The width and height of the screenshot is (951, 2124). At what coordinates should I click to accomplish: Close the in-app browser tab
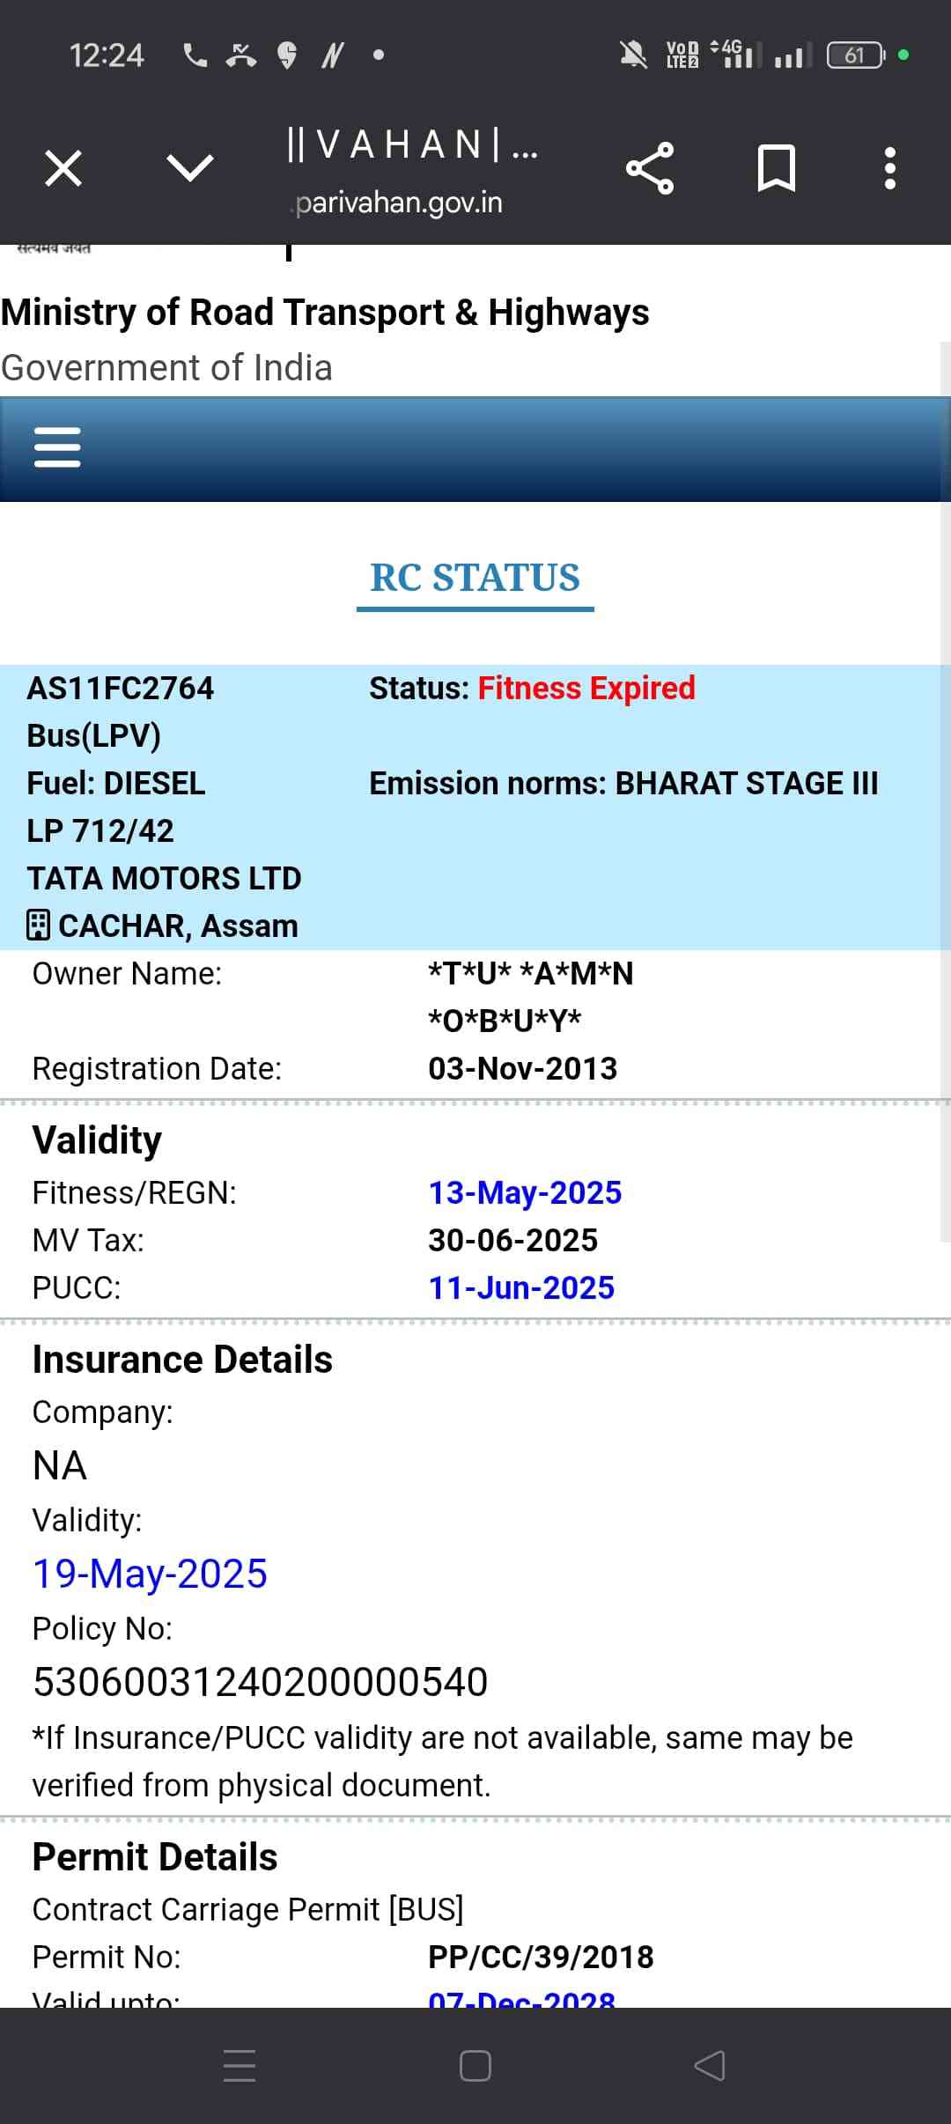[x=63, y=168]
